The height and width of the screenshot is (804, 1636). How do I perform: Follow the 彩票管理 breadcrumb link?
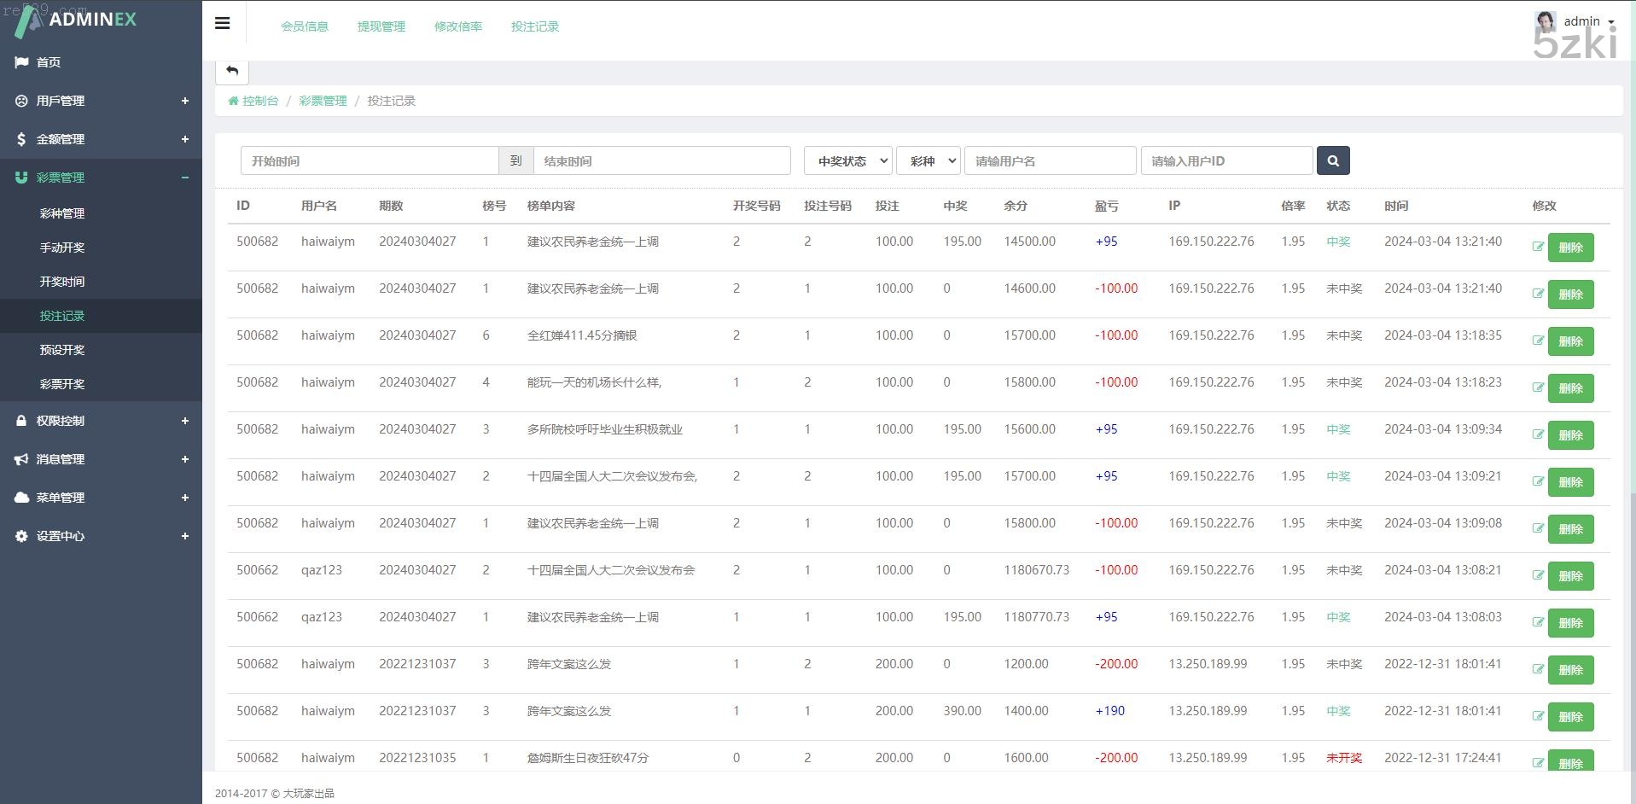tap(323, 101)
